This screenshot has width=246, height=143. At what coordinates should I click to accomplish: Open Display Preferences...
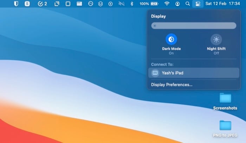coord(171,85)
